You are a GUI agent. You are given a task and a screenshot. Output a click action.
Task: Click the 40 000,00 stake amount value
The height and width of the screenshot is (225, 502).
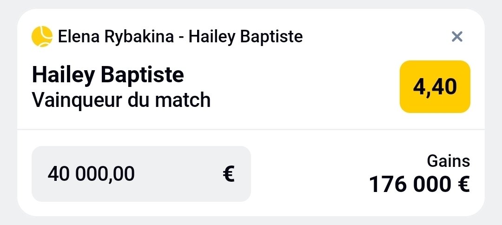[91, 174]
